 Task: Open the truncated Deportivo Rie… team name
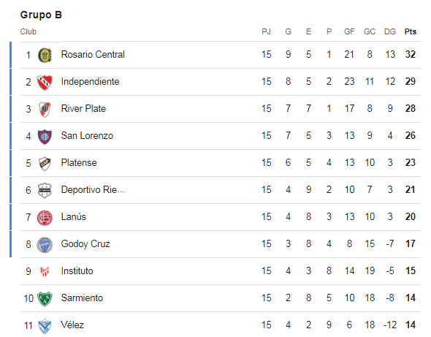point(94,190)
